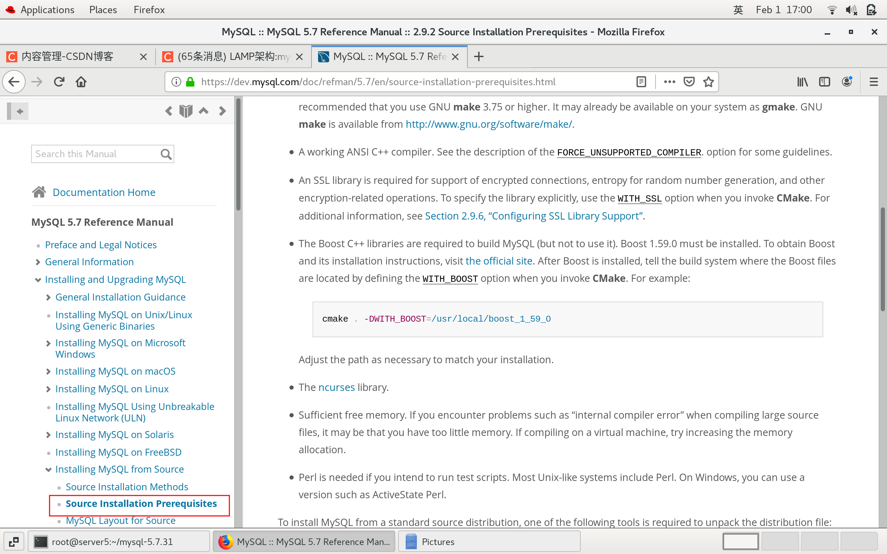Go to Firefox home page icon
This screenshot has height=554, width=887.
click(81, 82)
